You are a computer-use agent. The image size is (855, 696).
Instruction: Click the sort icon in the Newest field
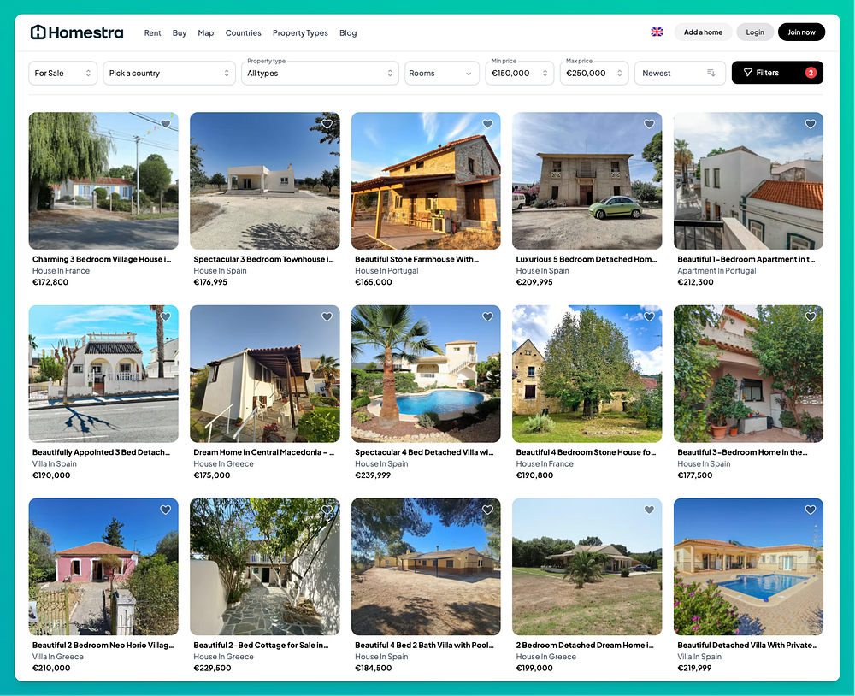(x=711, y=73)
